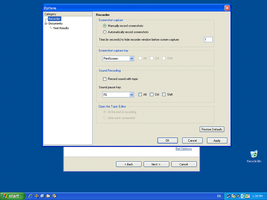Click the fourth quick launch icon

(x=48, y=196)
